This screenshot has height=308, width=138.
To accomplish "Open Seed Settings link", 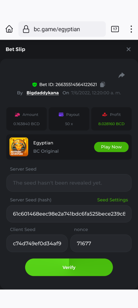I will [113, 200].
